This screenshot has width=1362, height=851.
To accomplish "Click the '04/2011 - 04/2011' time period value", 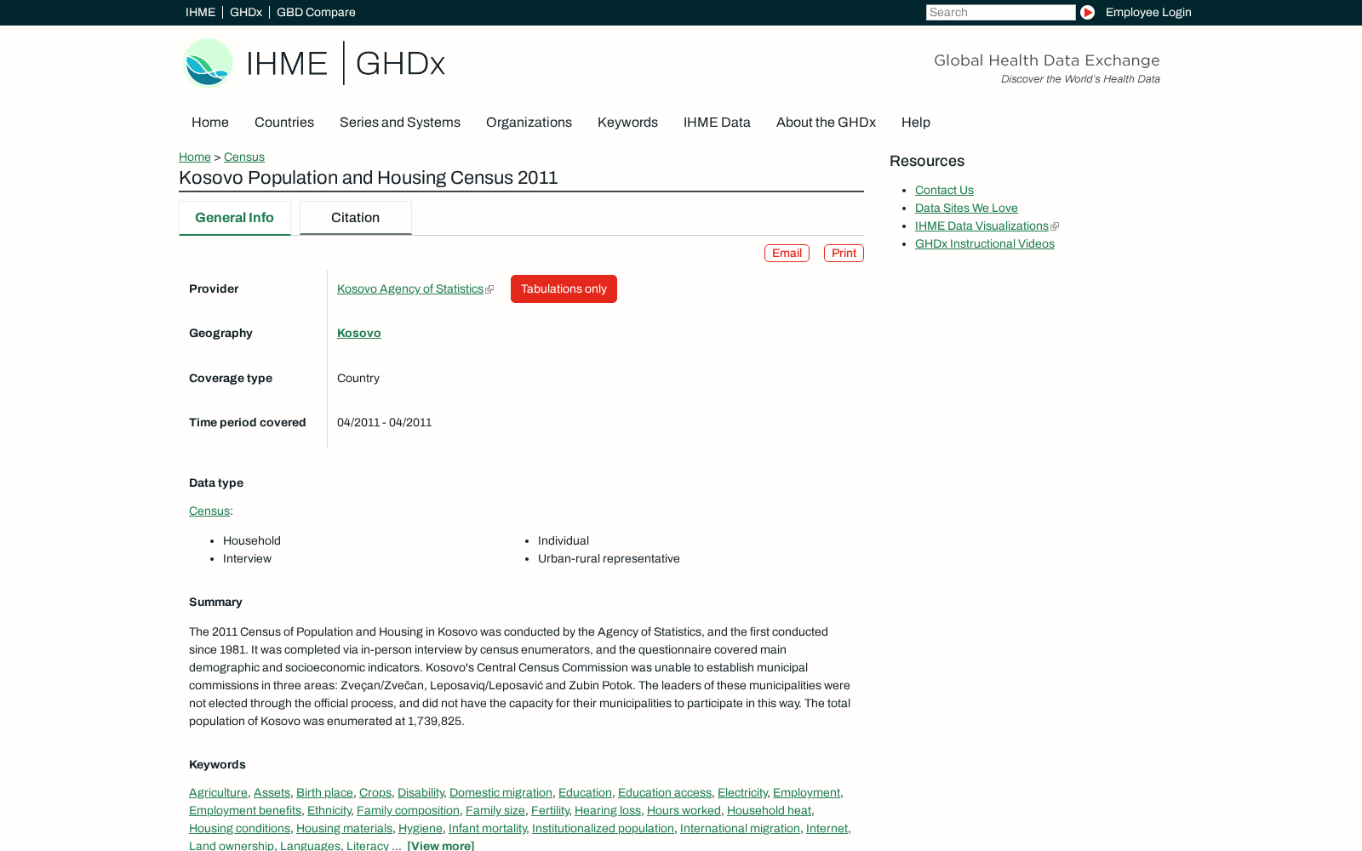I will tap(385, 423).
